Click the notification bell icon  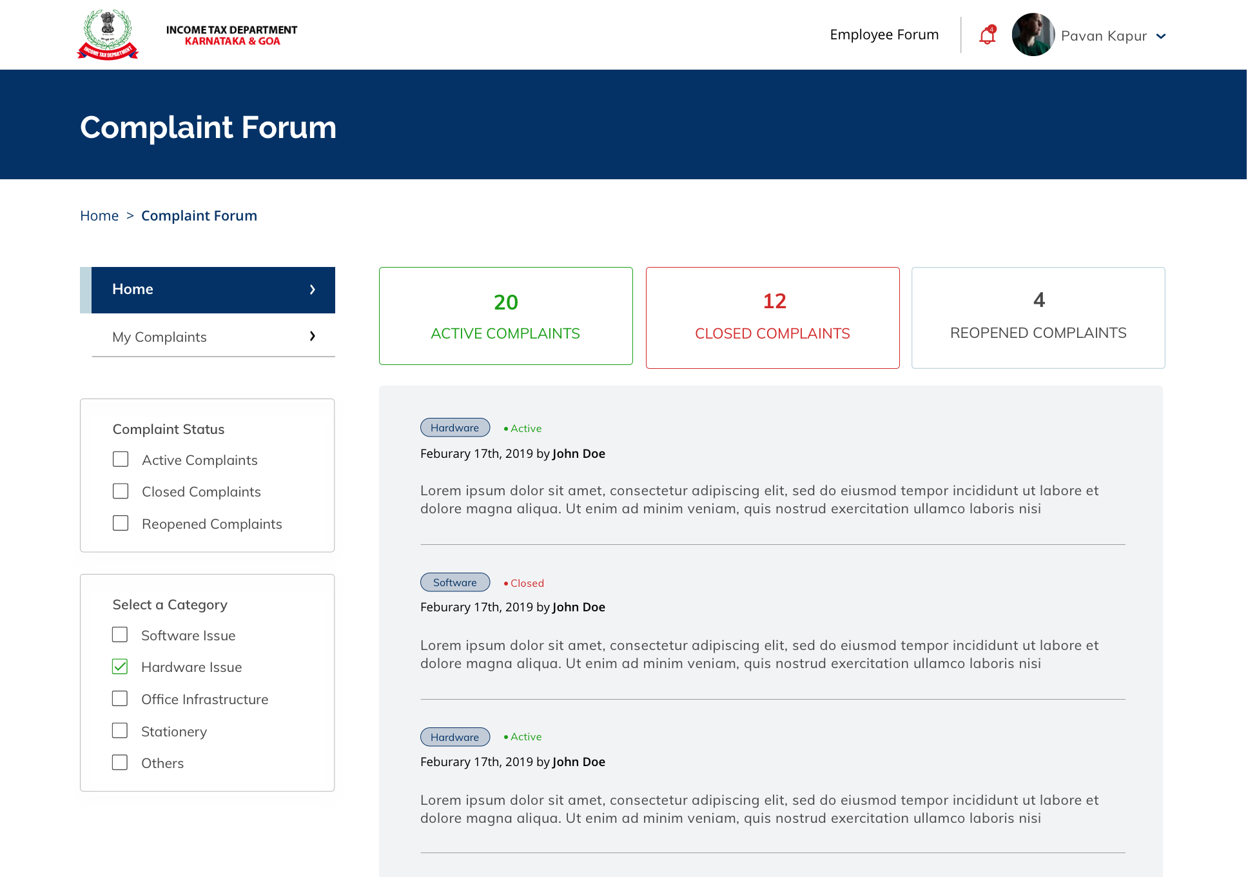987,35
